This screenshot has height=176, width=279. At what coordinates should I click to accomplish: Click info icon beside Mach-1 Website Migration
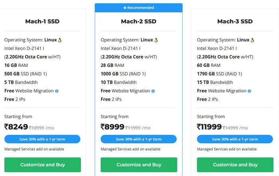point(57,91)
